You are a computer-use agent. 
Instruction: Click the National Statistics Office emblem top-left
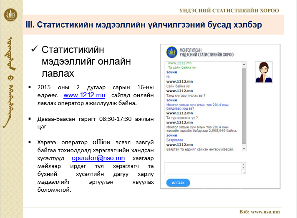point(11,16)
